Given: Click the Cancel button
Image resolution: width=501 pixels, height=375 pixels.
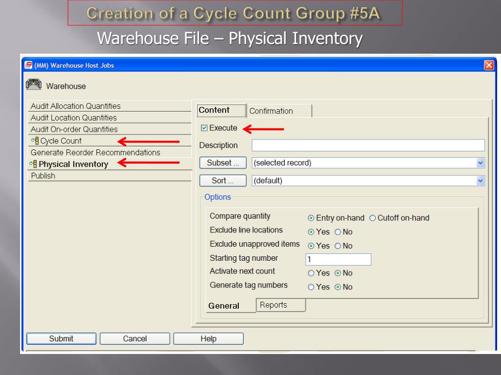Looking at the screenshot, I should (x=135, y=339).
